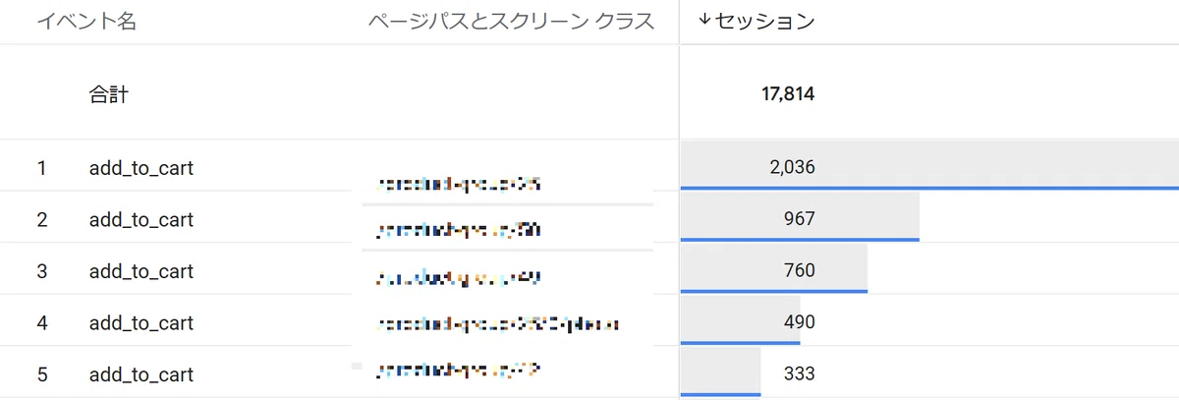Click the session bar showing 490
This screenshot has width=1179, height=400.
tap(740, 320)
